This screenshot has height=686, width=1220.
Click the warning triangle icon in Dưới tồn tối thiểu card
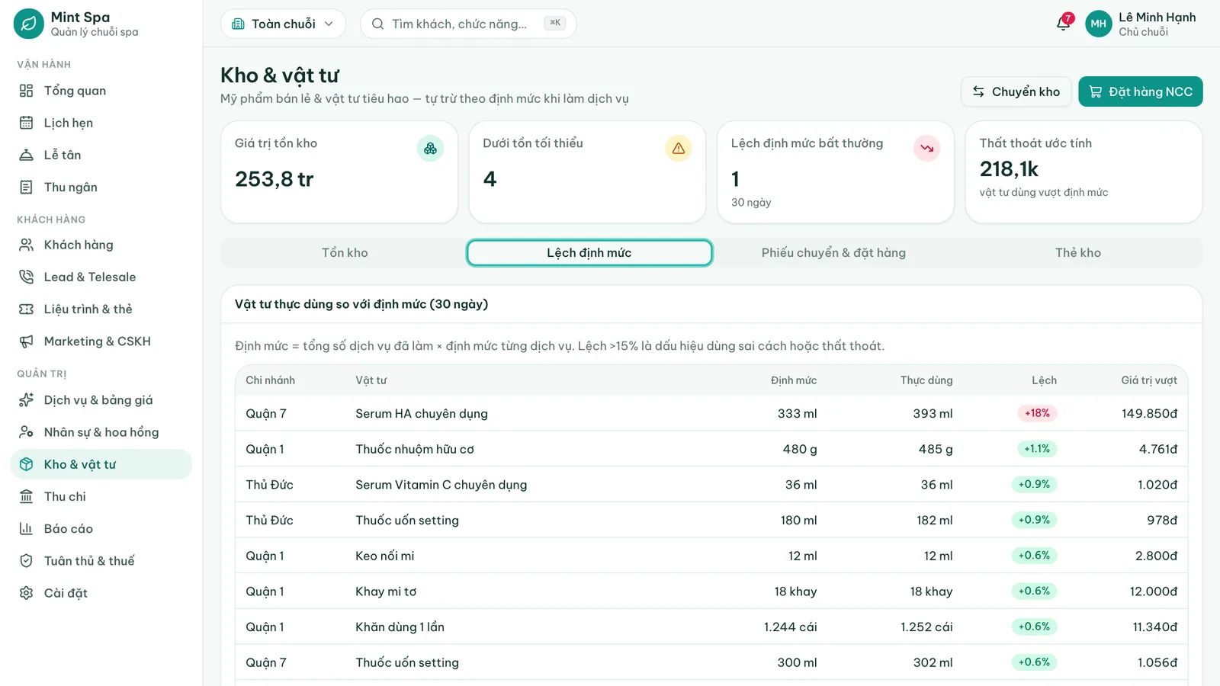(679, 149)
